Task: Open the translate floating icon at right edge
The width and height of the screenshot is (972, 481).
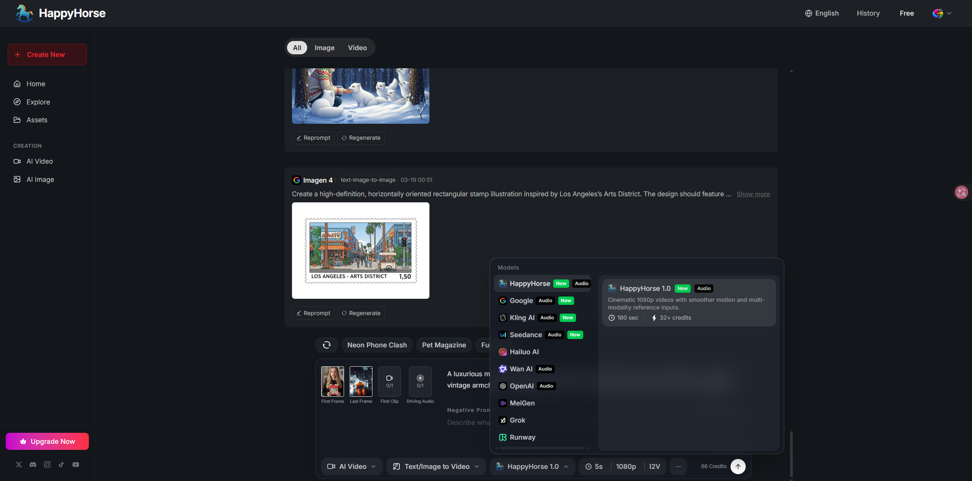Action: [x=961, y=192]
